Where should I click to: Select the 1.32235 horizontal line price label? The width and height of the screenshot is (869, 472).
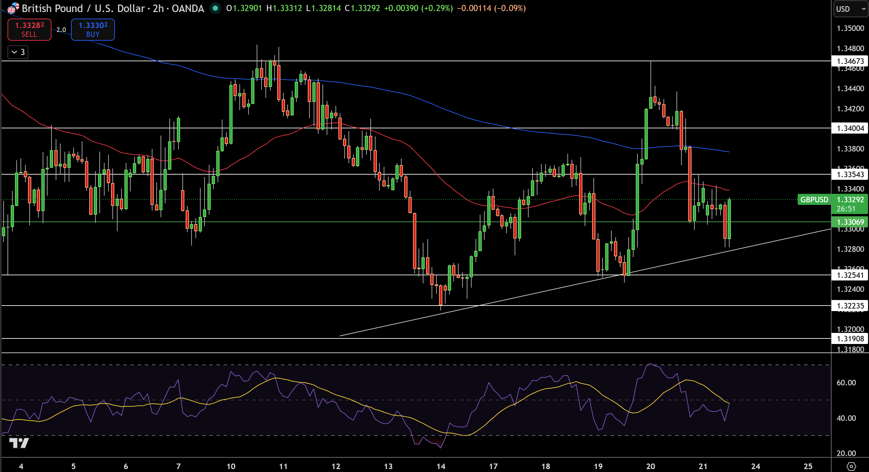[850, 306]
